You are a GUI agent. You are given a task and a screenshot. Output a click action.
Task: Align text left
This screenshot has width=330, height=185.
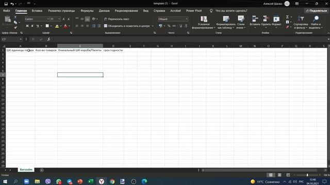(77, 26)
